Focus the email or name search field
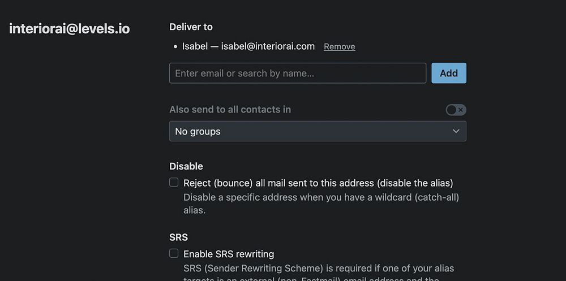This screenshot has width=566, height=281. (x=298, y=73)
